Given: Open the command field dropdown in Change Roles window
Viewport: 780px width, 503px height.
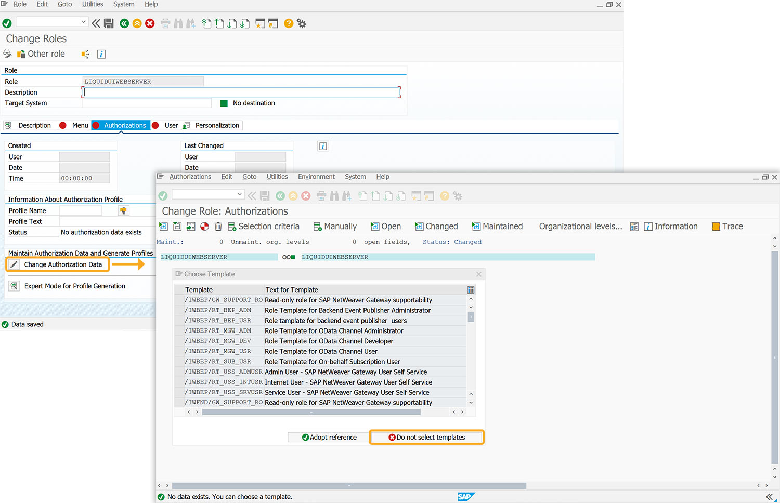Looking at the screenshot, I should 83,22.
